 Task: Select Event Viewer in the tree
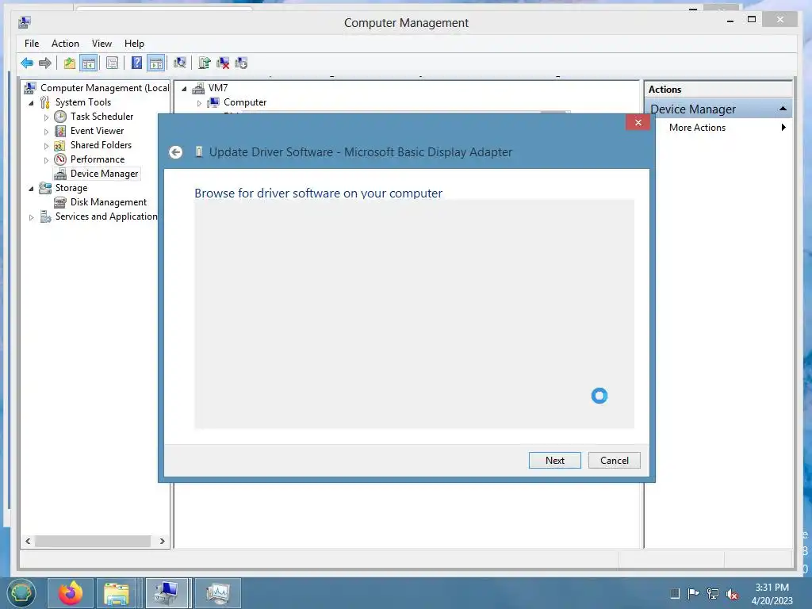98,131
